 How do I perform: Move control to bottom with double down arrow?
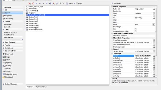47,3
